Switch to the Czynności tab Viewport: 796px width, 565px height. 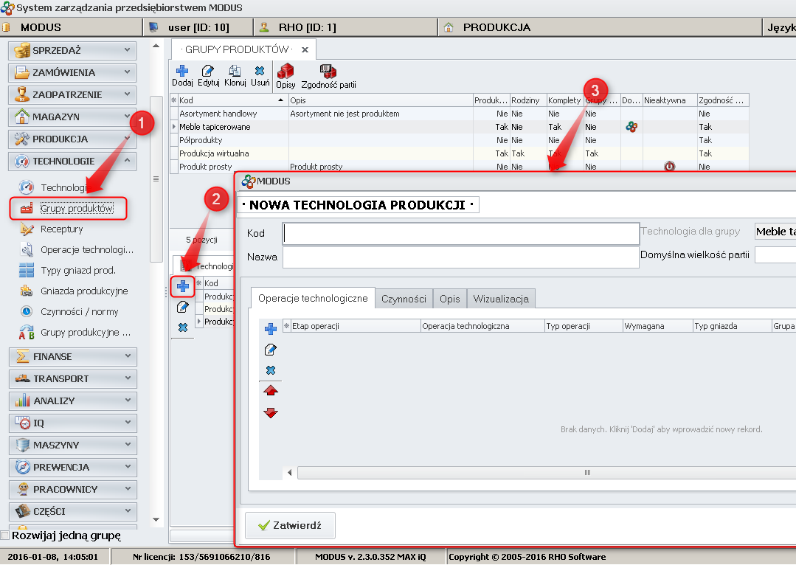coord(404,299)
